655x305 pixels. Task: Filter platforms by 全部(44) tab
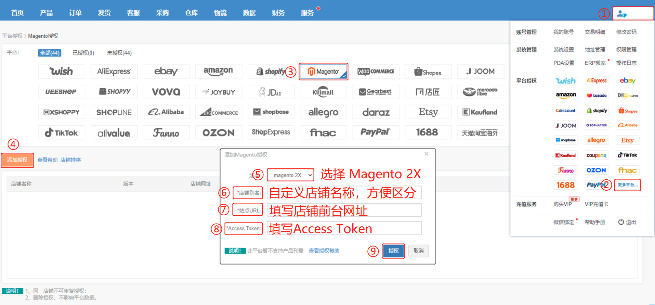(50, 53)
